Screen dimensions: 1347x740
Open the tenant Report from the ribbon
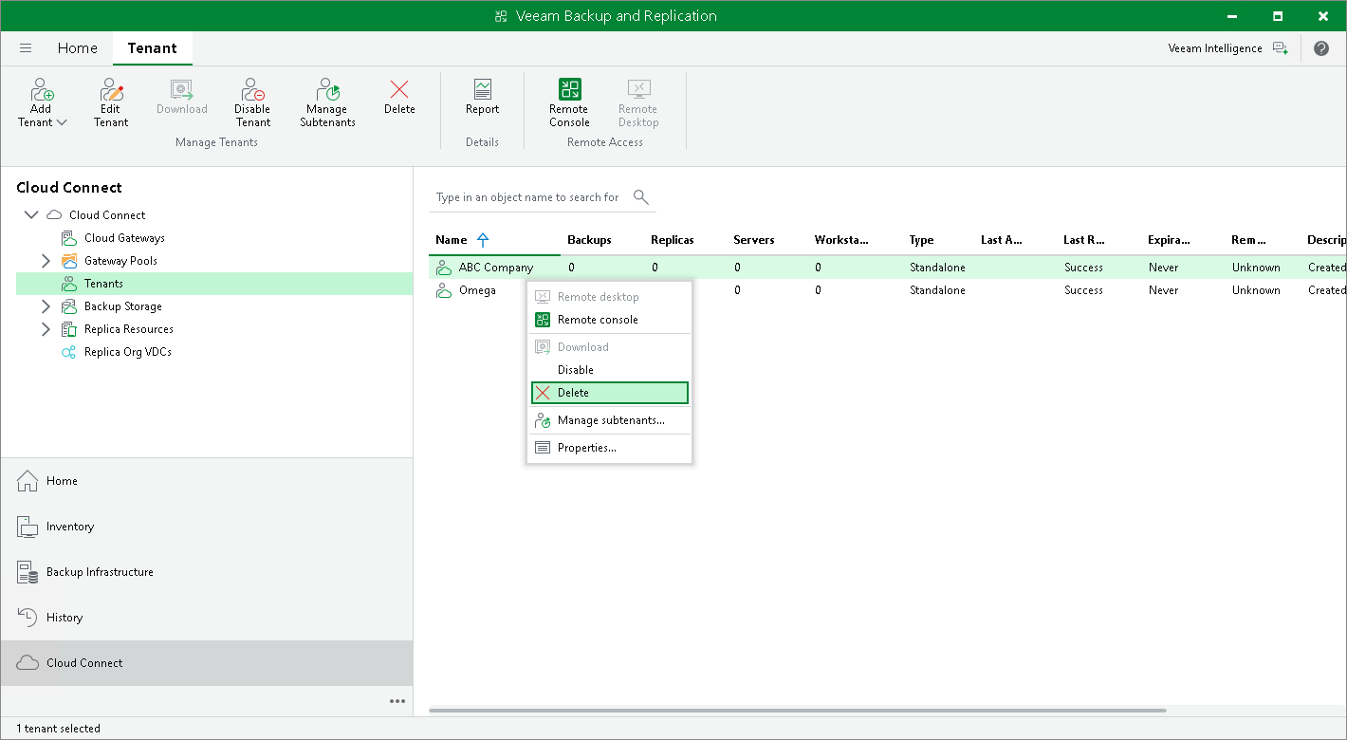[482, 97]
